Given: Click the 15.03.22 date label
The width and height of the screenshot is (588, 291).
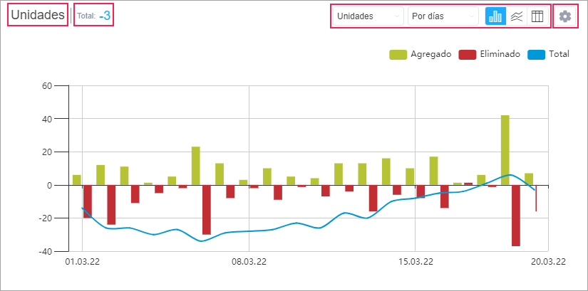Looking at the screenshot, I should 416,262.
